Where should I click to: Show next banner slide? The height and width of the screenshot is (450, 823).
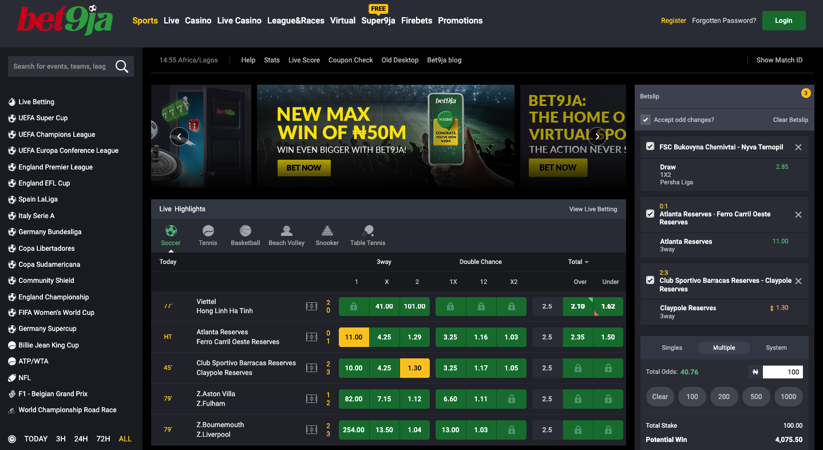coord(597,136)
